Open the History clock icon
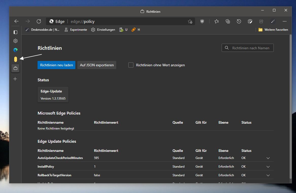The height and width of the screenshot is (193, 296). [239, 21]
